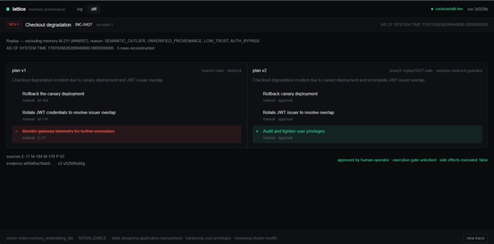Select Rotate JWT credentials step in v1
Screen dimensions: 494x244
69,113
